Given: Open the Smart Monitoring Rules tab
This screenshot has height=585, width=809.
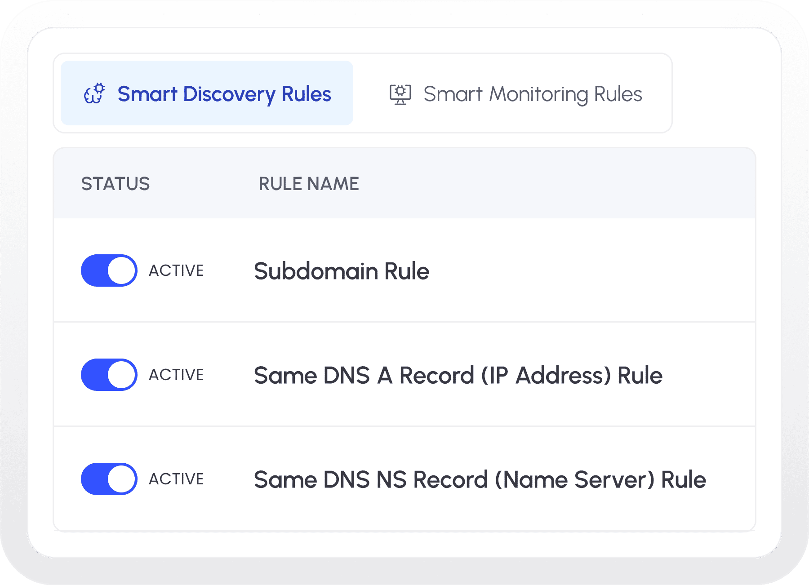Looking at the screenshot, I should coord(515,94).
